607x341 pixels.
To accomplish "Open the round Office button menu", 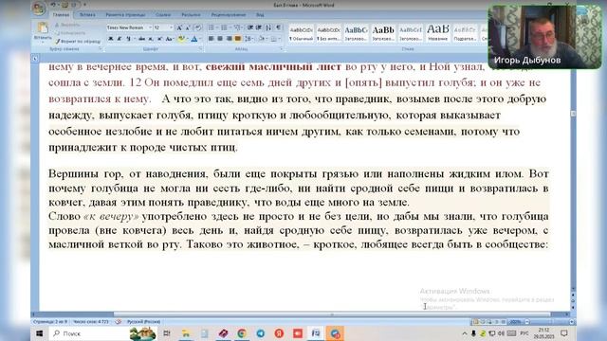I will pos(39,9).
